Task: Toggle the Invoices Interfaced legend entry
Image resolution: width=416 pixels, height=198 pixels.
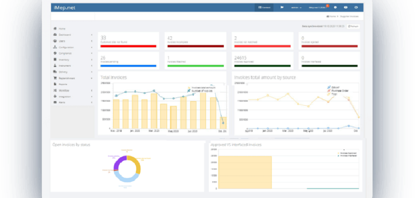Action: pyautogui.click(x=347, y=156)
